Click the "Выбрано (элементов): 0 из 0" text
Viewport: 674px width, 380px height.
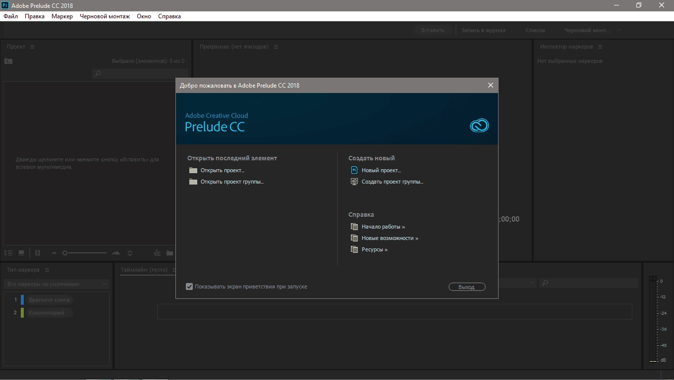tap(148, 61)
